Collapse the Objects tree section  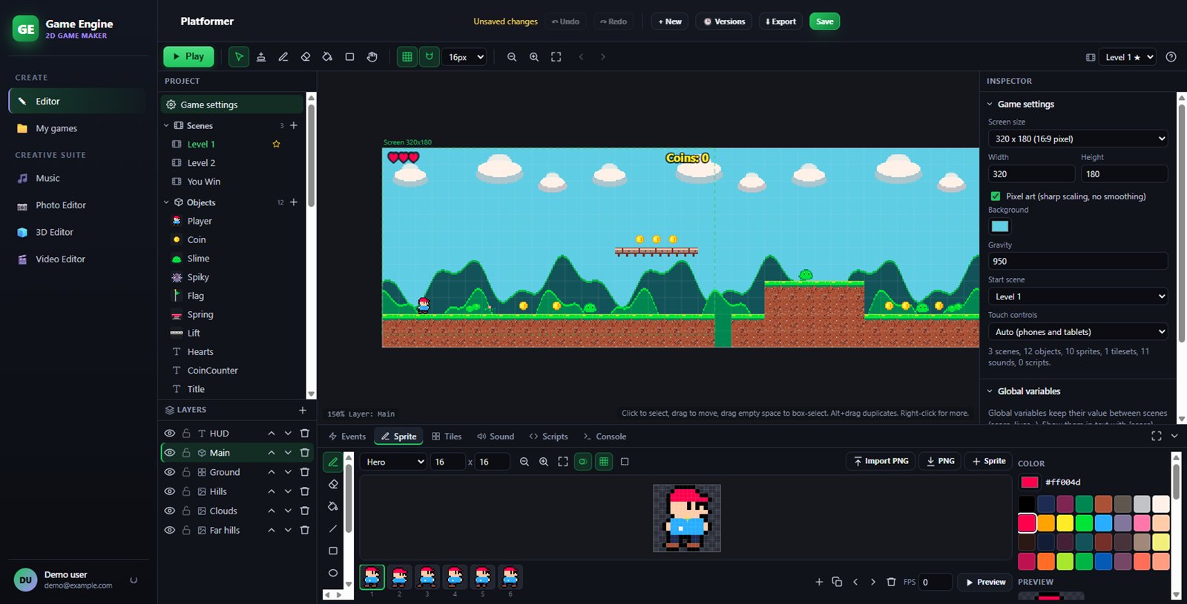click(166, 202)
